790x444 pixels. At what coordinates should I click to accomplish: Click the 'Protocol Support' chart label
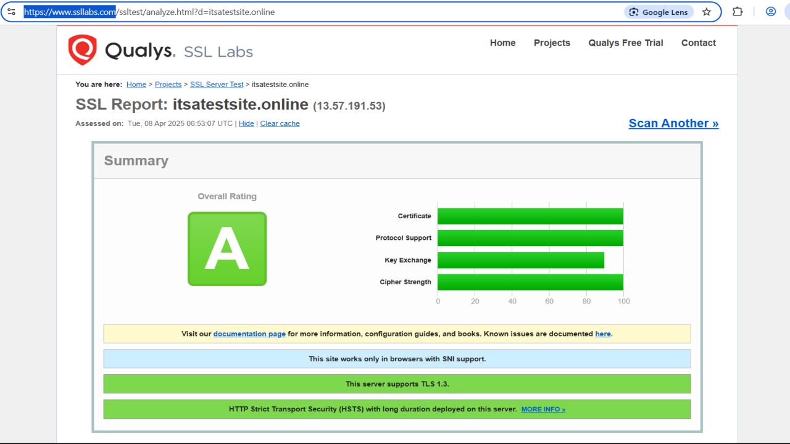pyautogui.click(x=404, y=238)
